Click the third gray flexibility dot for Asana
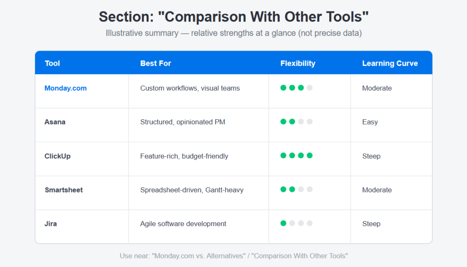Viewport: 467px width, 267px height. click(301, 122)
